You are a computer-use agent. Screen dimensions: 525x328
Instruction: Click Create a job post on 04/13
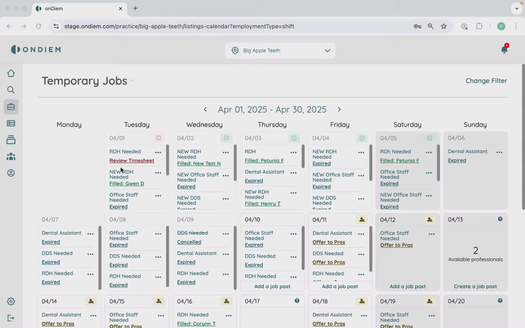pos(475,287)
